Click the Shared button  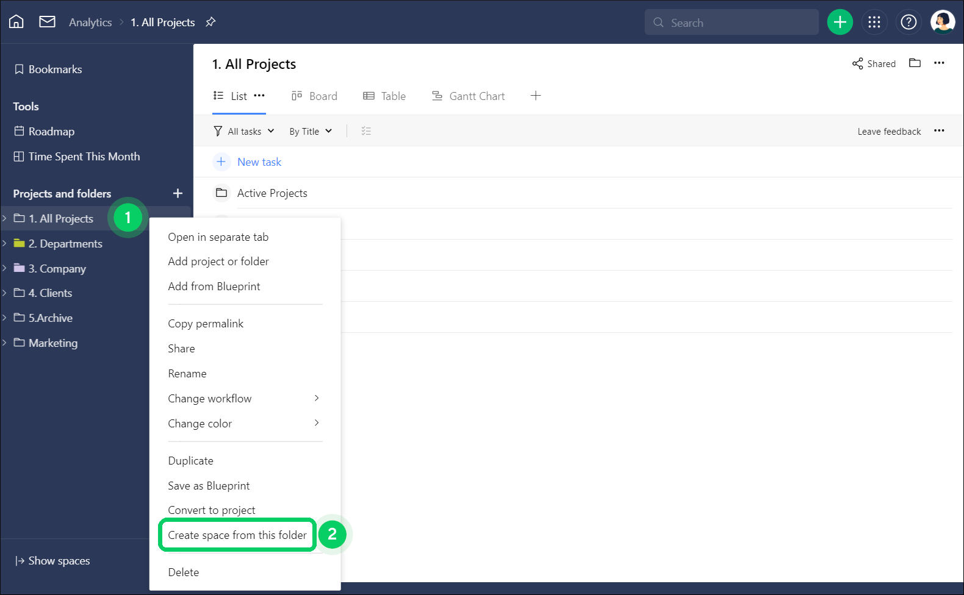[874, 63]
